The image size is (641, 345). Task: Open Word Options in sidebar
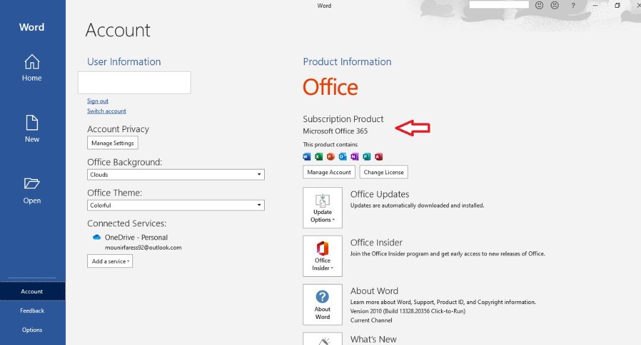click(32, 330)
